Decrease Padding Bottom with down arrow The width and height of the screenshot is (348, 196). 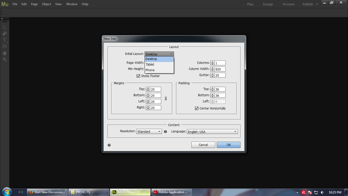212,96
